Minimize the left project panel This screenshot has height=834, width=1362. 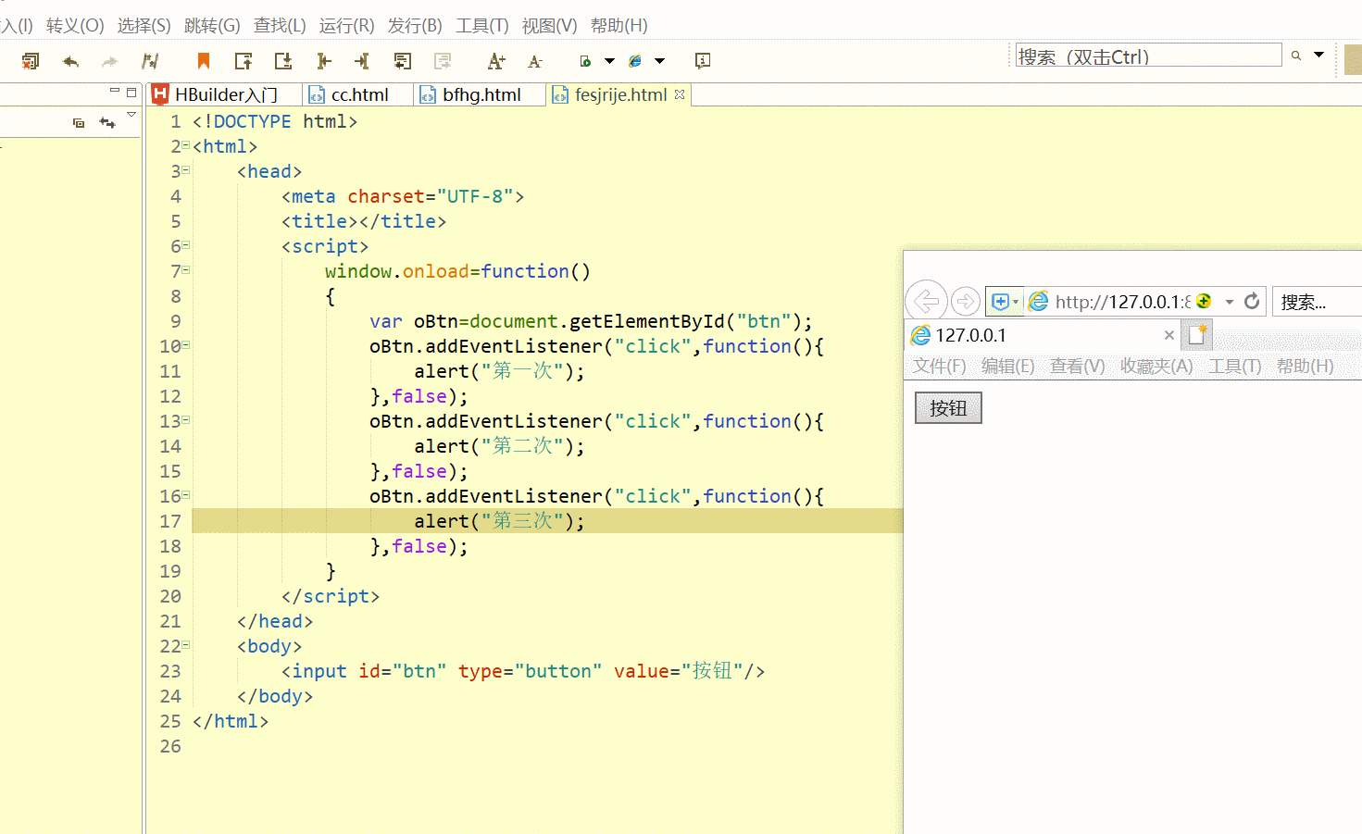point(115,91)
